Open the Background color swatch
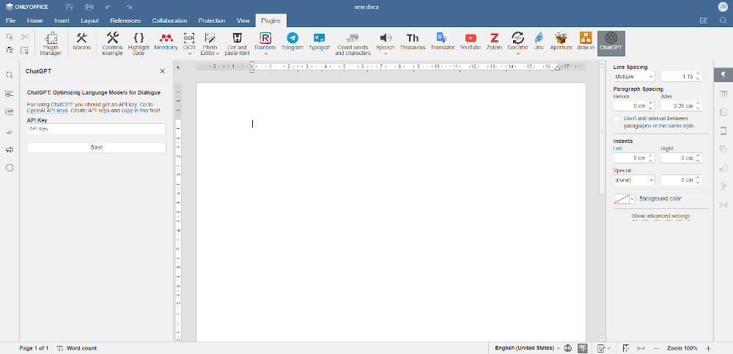 pos(624,199)
